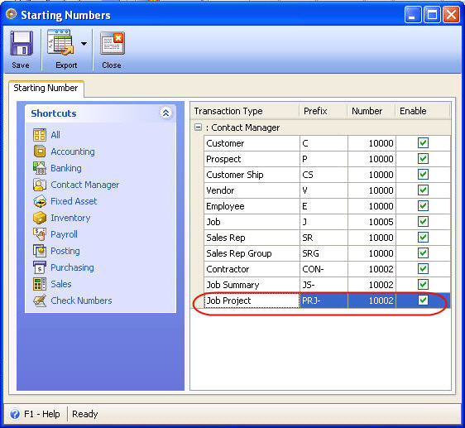Click the Close form toolbar icon
465x428 pixels.
click(x=112, y=43)
